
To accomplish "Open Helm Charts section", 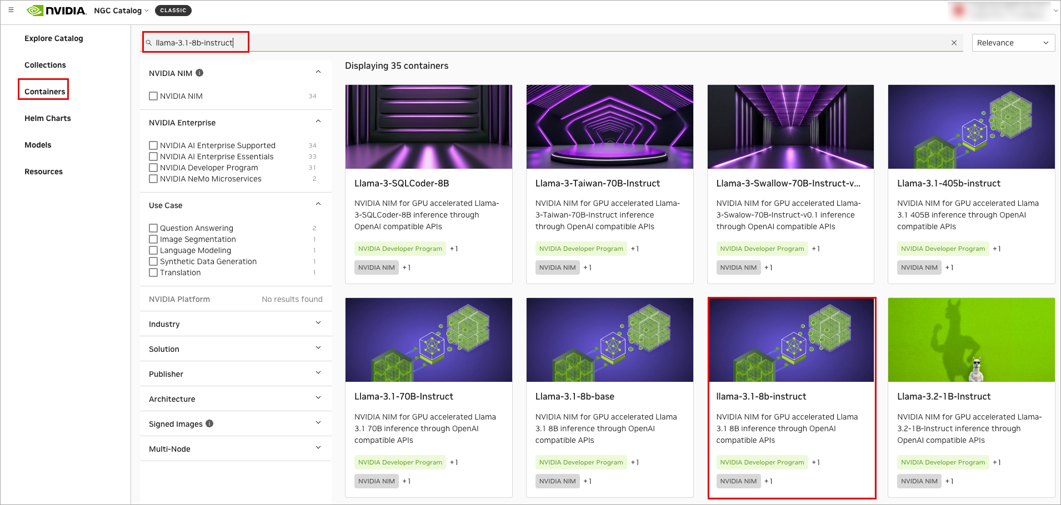I will click(48, 118).
